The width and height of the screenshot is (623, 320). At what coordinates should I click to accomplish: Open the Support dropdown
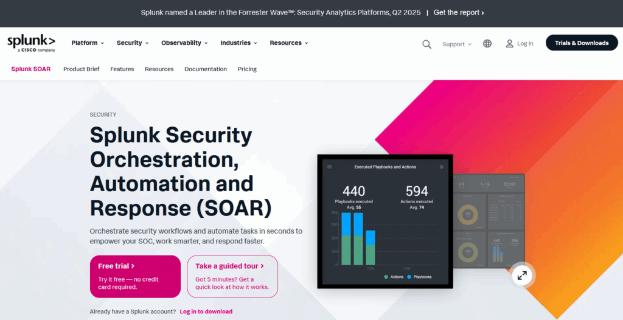coord(457,44)
